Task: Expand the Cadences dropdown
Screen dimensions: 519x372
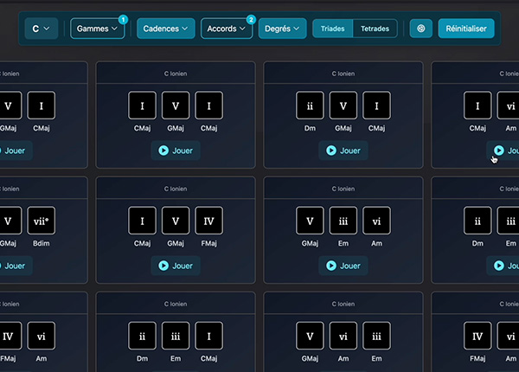Action: click(167, 29)
